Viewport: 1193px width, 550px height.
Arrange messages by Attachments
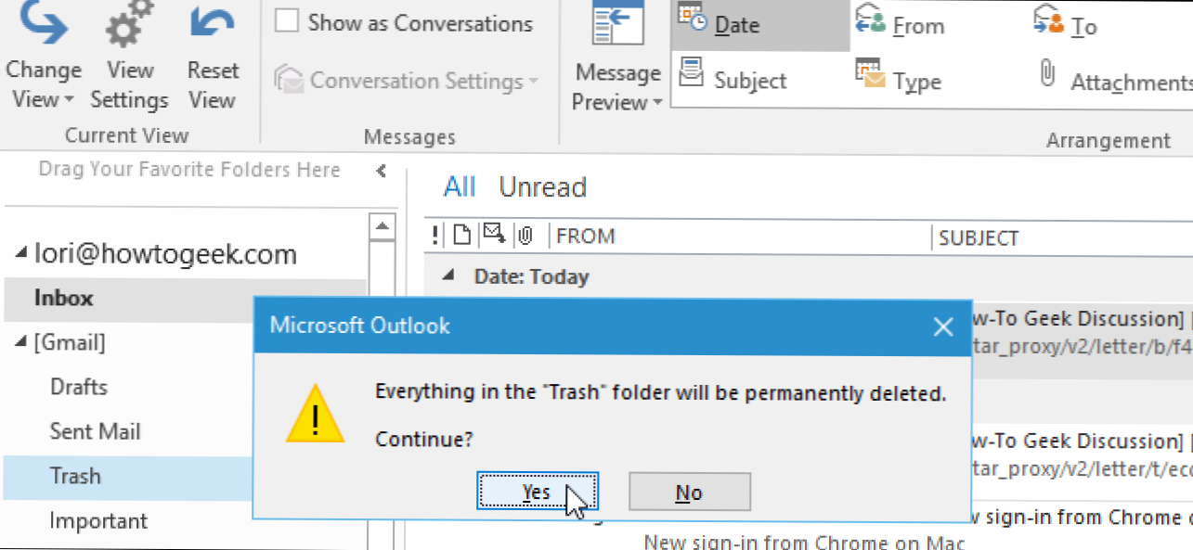tap(1114, 80)
